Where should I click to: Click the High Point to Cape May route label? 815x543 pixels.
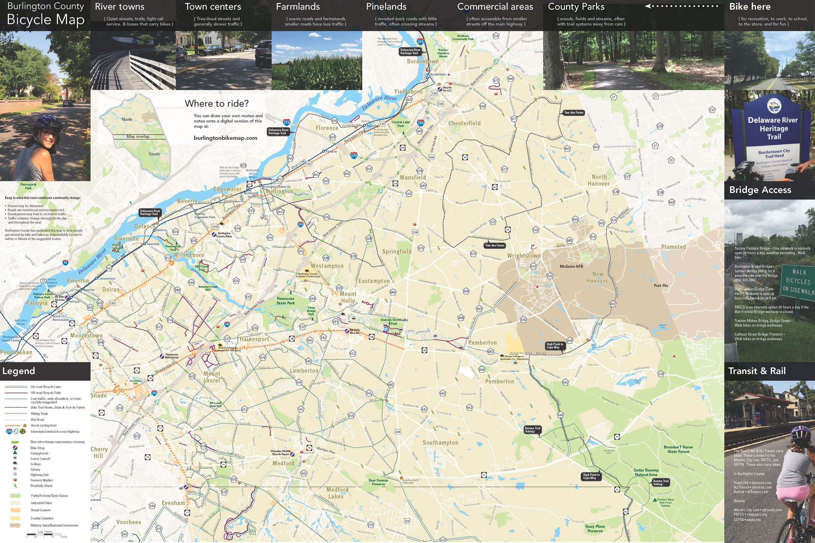tap(555, 346)
